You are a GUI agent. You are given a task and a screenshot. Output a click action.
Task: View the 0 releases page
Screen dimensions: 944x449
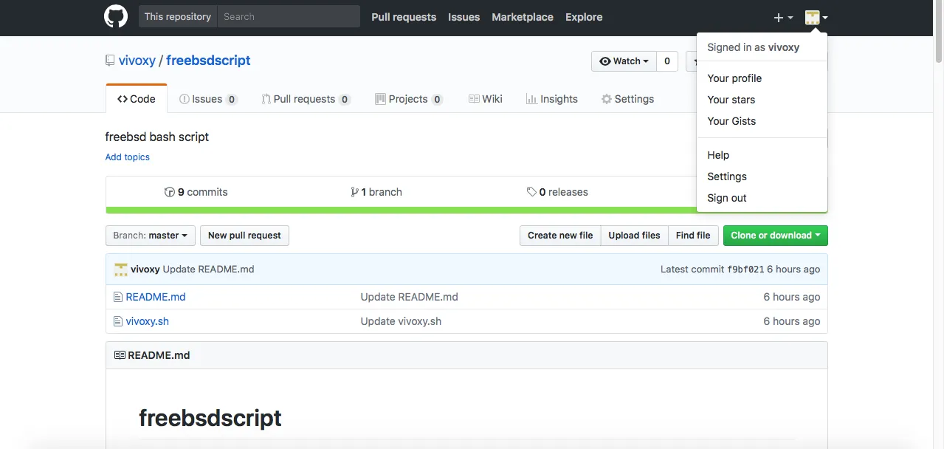[x=557, y=192]
